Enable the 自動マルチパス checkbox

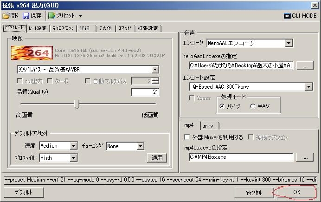(x=88, y=81)
